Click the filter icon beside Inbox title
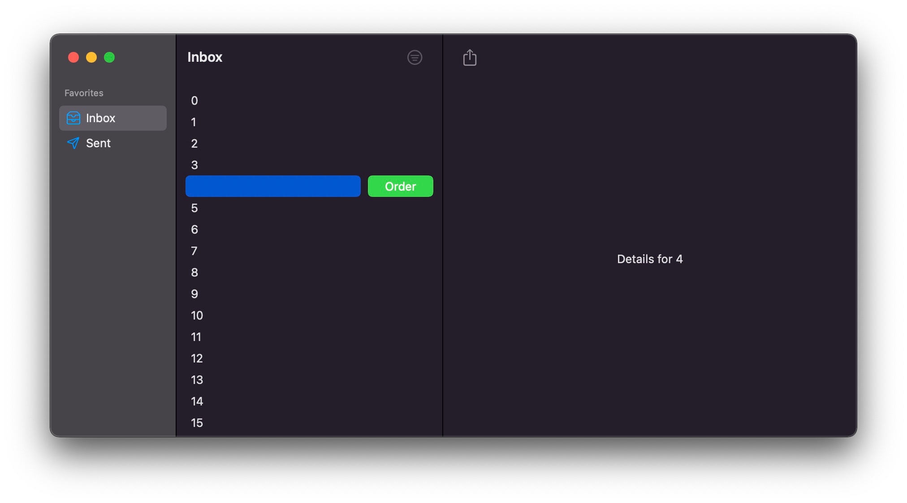The height and width of the screenshot is (503, 907). [415, 57]
